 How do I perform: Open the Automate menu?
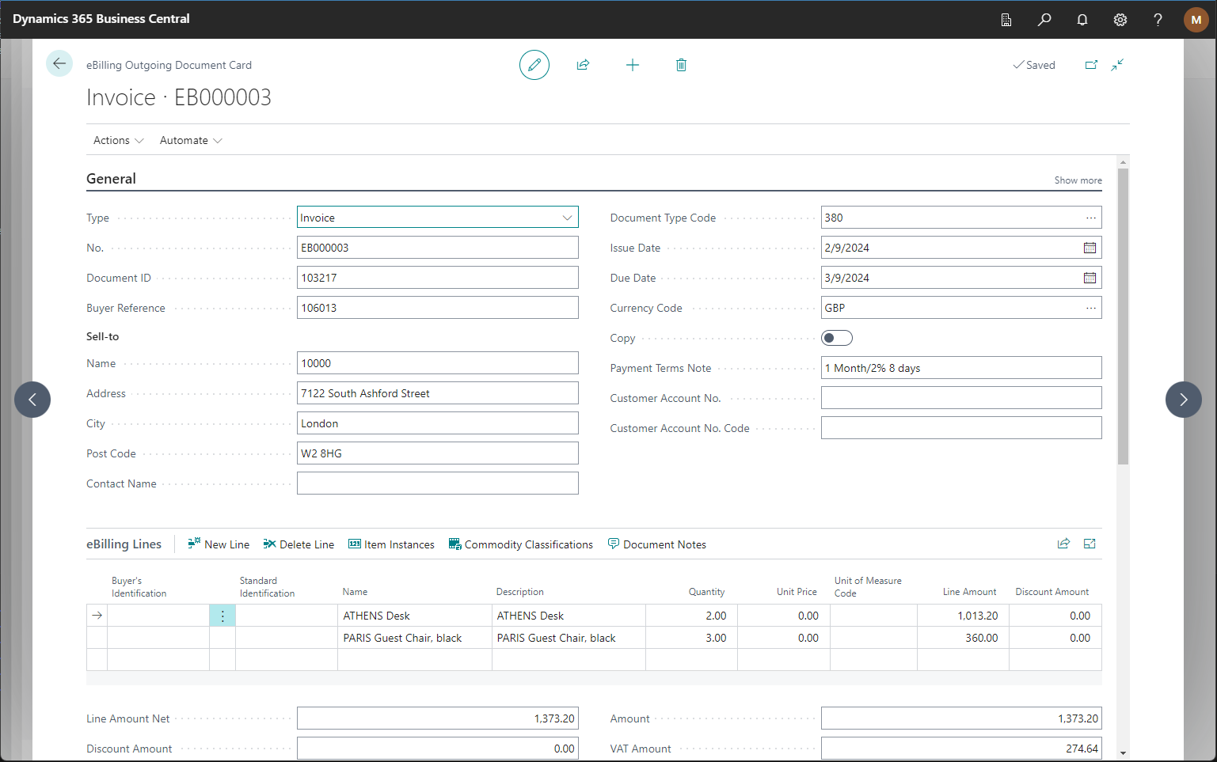[191, 140]
